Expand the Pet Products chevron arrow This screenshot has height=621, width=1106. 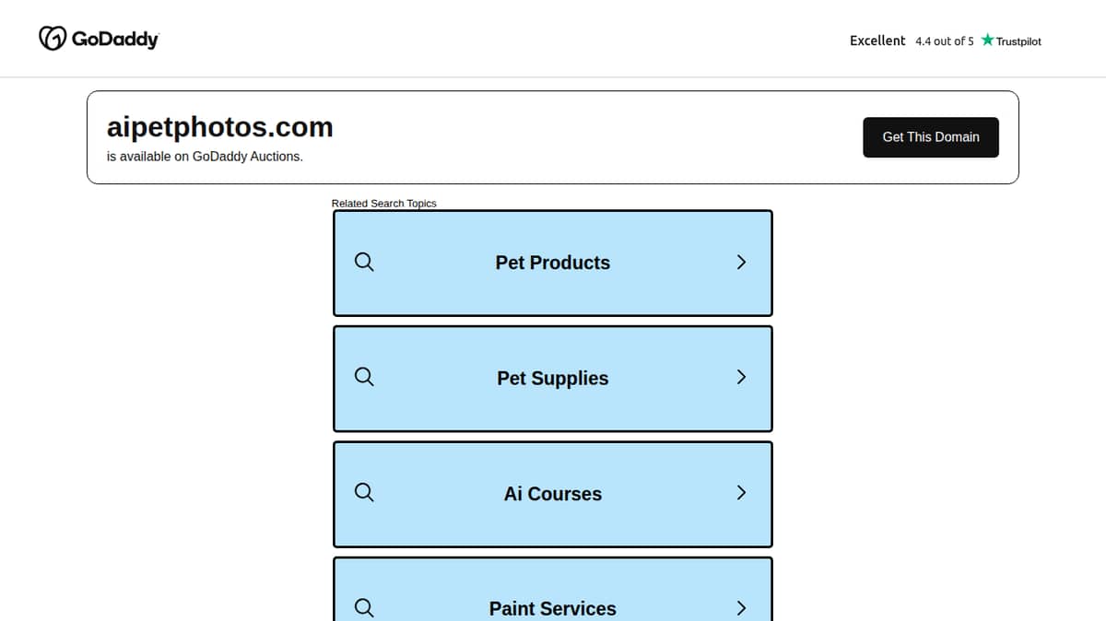point(741,263)
